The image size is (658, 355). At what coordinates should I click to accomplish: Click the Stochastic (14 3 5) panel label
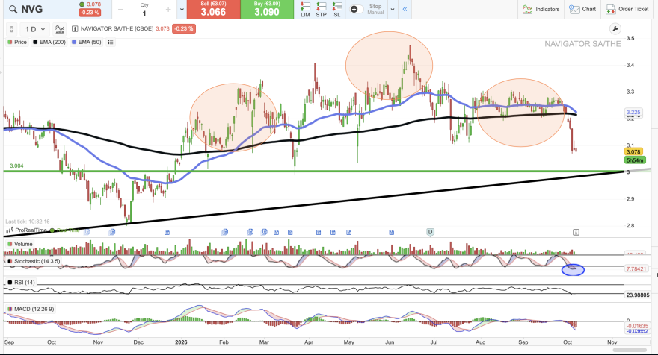click(34, 261)
